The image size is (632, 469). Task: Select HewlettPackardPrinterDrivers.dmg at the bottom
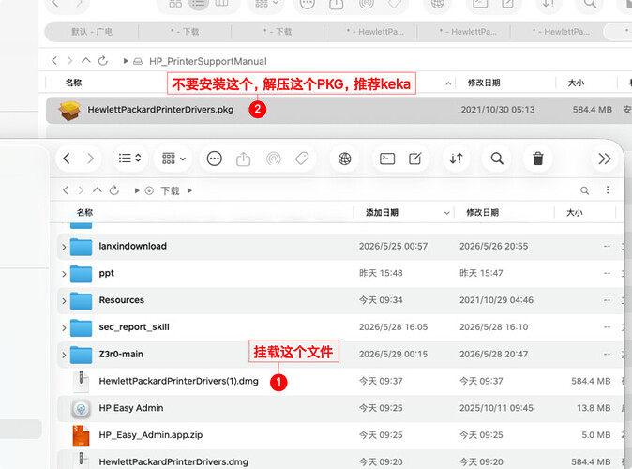coord(173,462)
